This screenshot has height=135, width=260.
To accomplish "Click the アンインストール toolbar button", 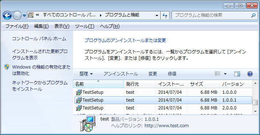I will pos(121,74).
